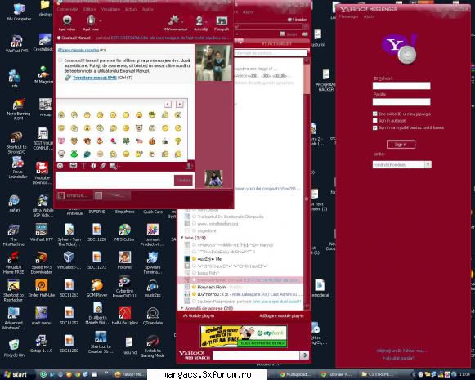475x380 pixels.
Task: Collapse the fete (3/9) contact group
Action: (182, 238)
